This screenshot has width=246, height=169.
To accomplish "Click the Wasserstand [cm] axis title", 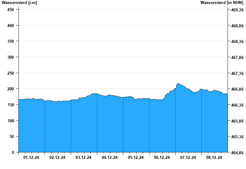I will coord(19,3).
